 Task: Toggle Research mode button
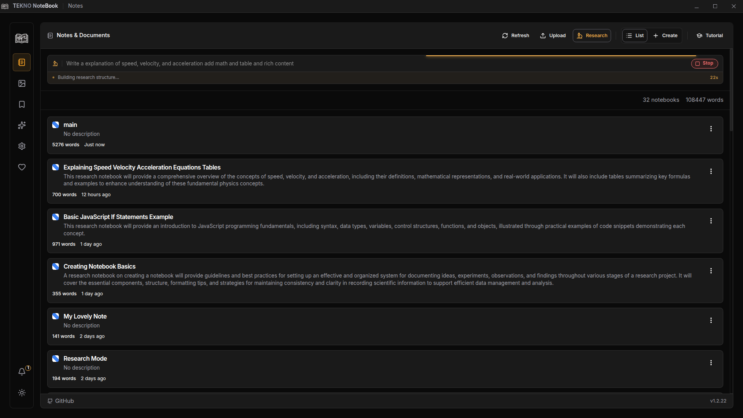pos(592,36)
